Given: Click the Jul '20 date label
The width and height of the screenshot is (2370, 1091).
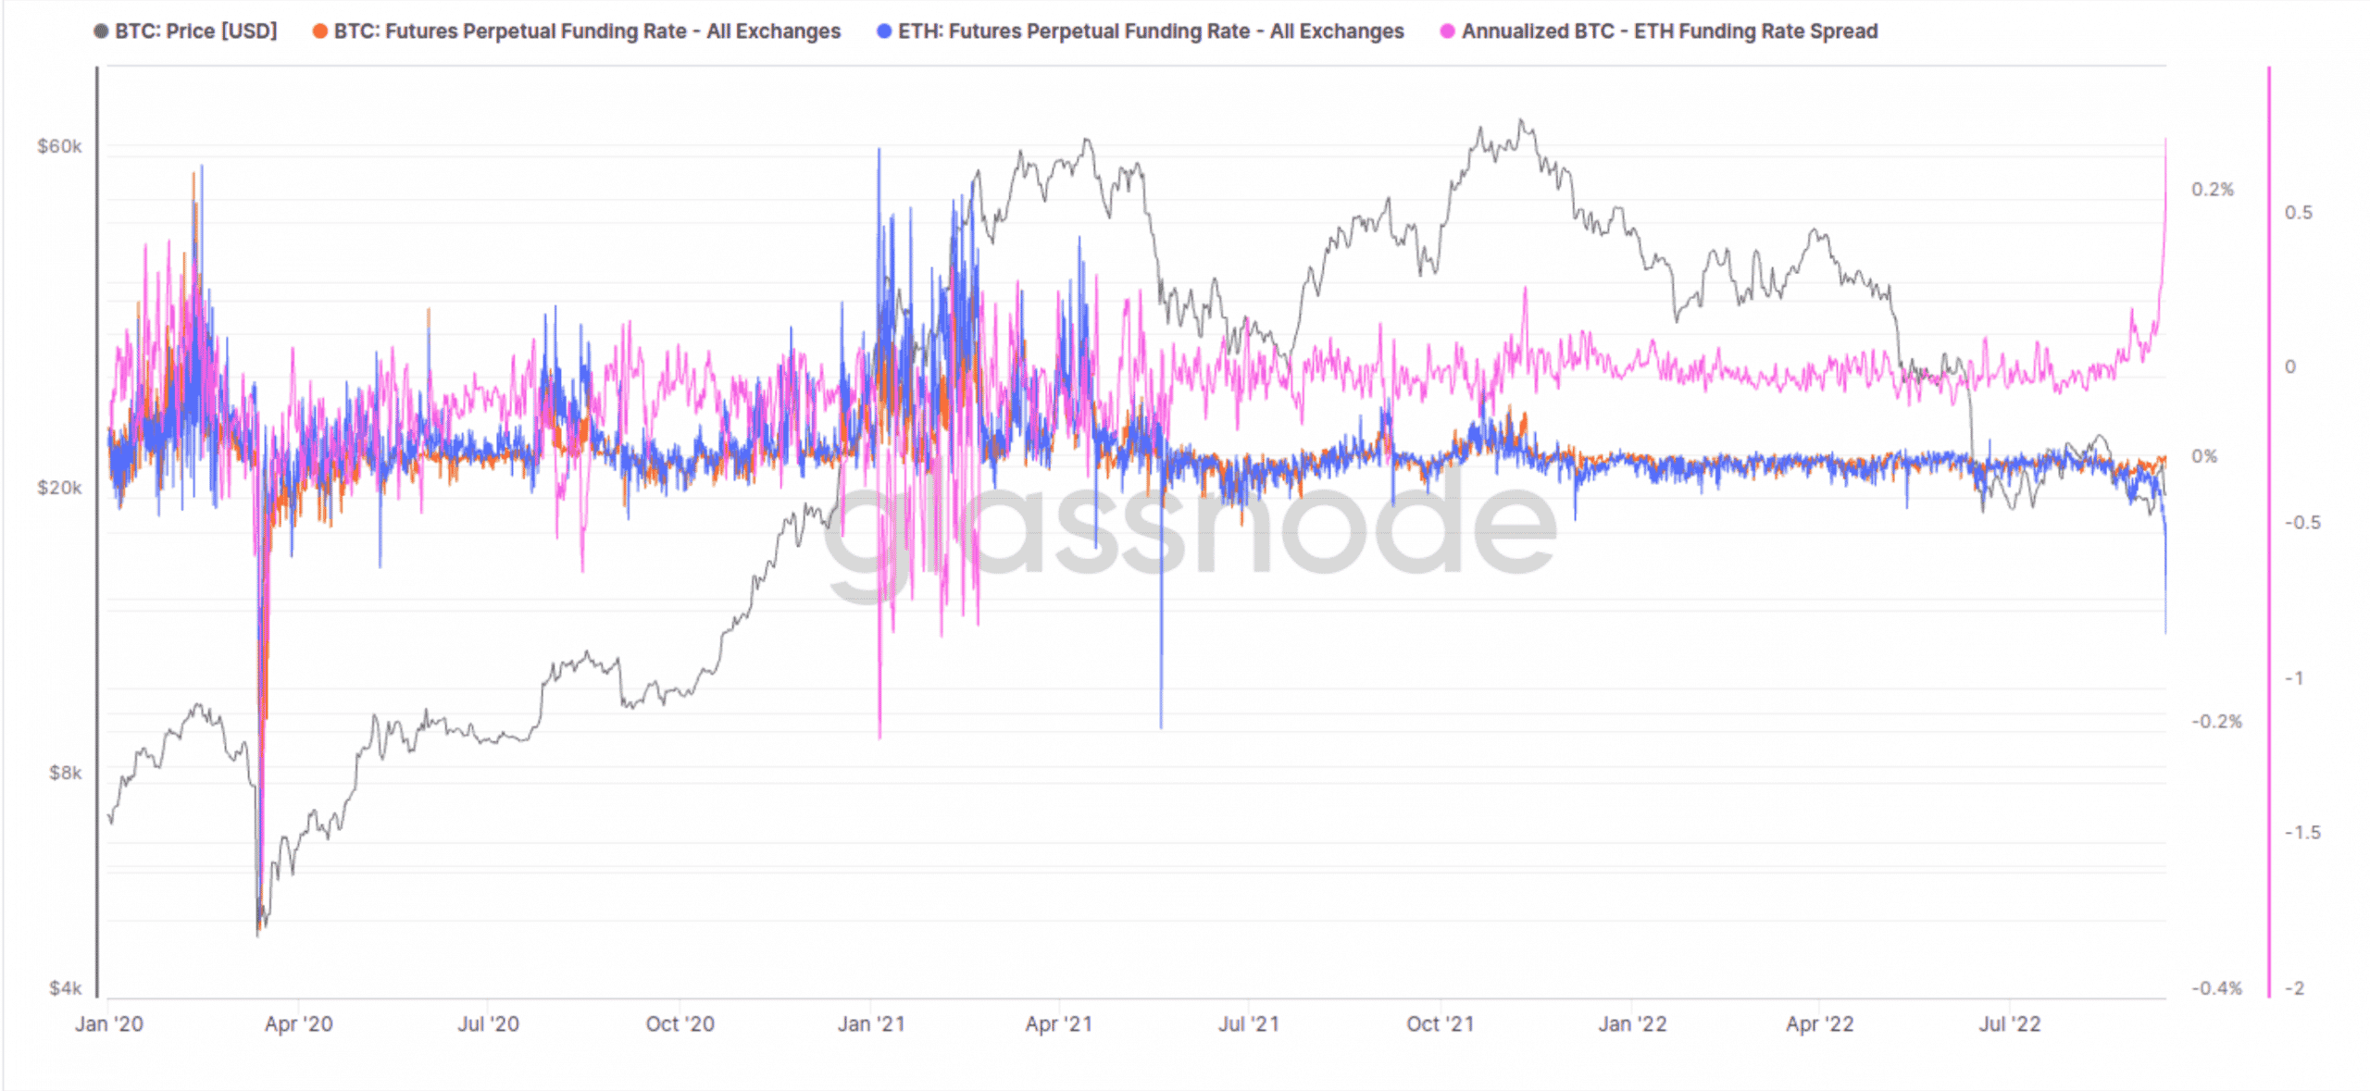Looking at the screenshot, I should tap(488, 1024).
